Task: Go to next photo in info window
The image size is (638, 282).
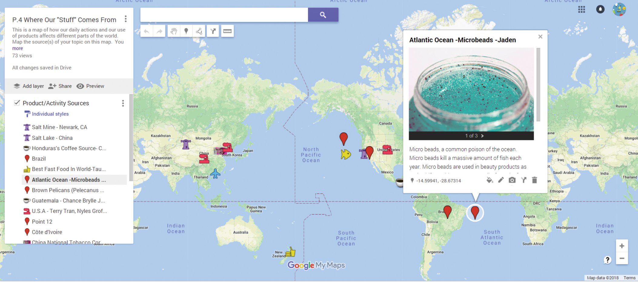Action: point(482,136)
